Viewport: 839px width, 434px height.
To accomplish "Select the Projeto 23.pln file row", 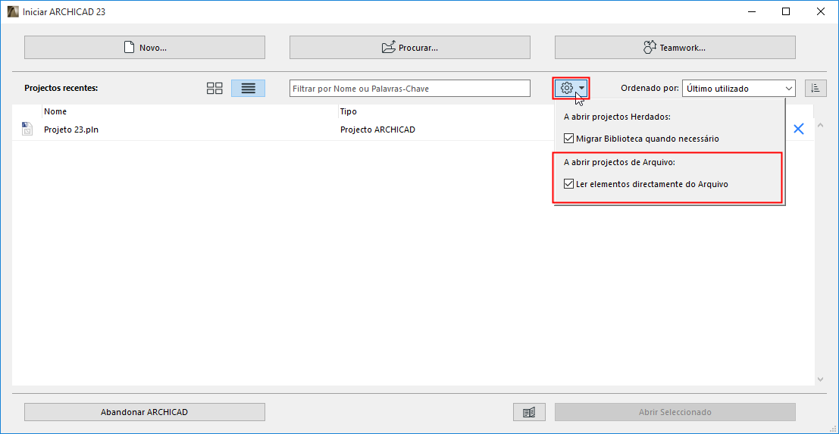I will (x=412, y=130).
